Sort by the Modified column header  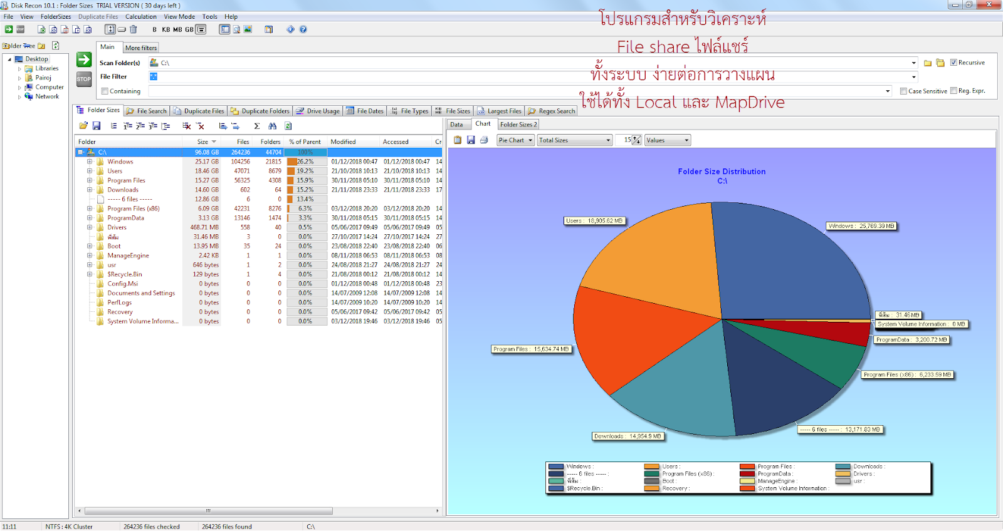pyautogui.click(x=355, y=142)
